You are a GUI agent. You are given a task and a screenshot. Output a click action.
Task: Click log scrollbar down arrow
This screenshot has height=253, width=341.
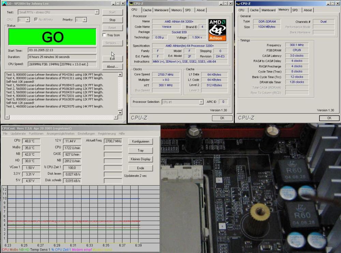120,112
